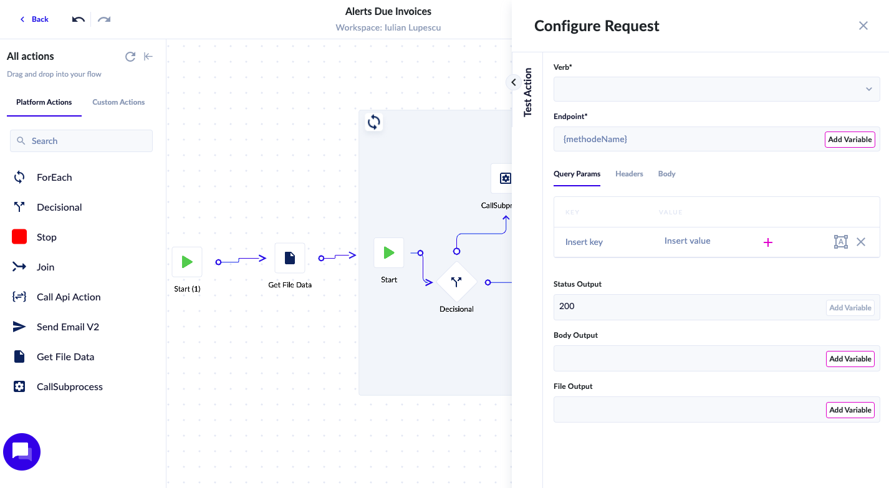Select the ForEach action icon

19,178
